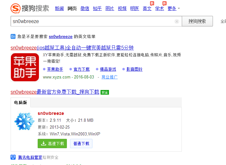This screenshot has height=165, width=226.
Task: Open the ios越狱工具 ad result title
Action: (72, 48)
